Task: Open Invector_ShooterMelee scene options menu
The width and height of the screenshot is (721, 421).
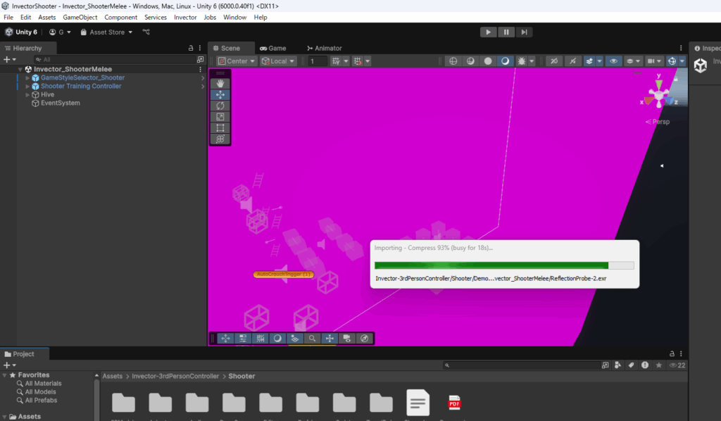Action: [200, 70]
